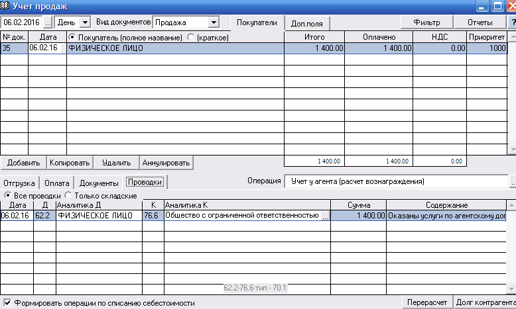516x309 pixels.
Task: Click ellipsis button in Аналитика К cell
Action: pos(324,216)
